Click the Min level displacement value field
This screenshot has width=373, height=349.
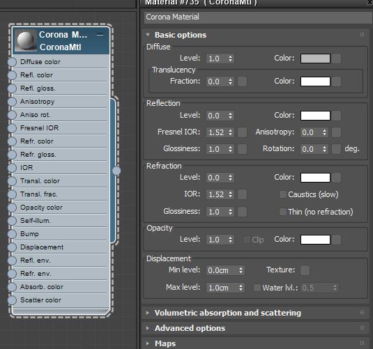click(222, 270)
